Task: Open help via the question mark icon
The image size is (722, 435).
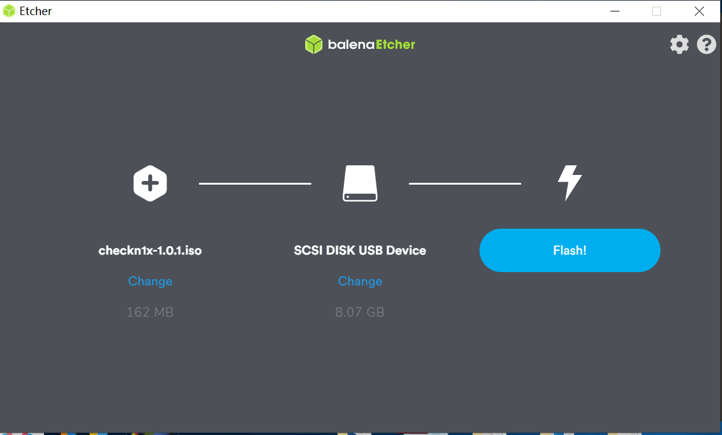Action: (x=706, y=45)
